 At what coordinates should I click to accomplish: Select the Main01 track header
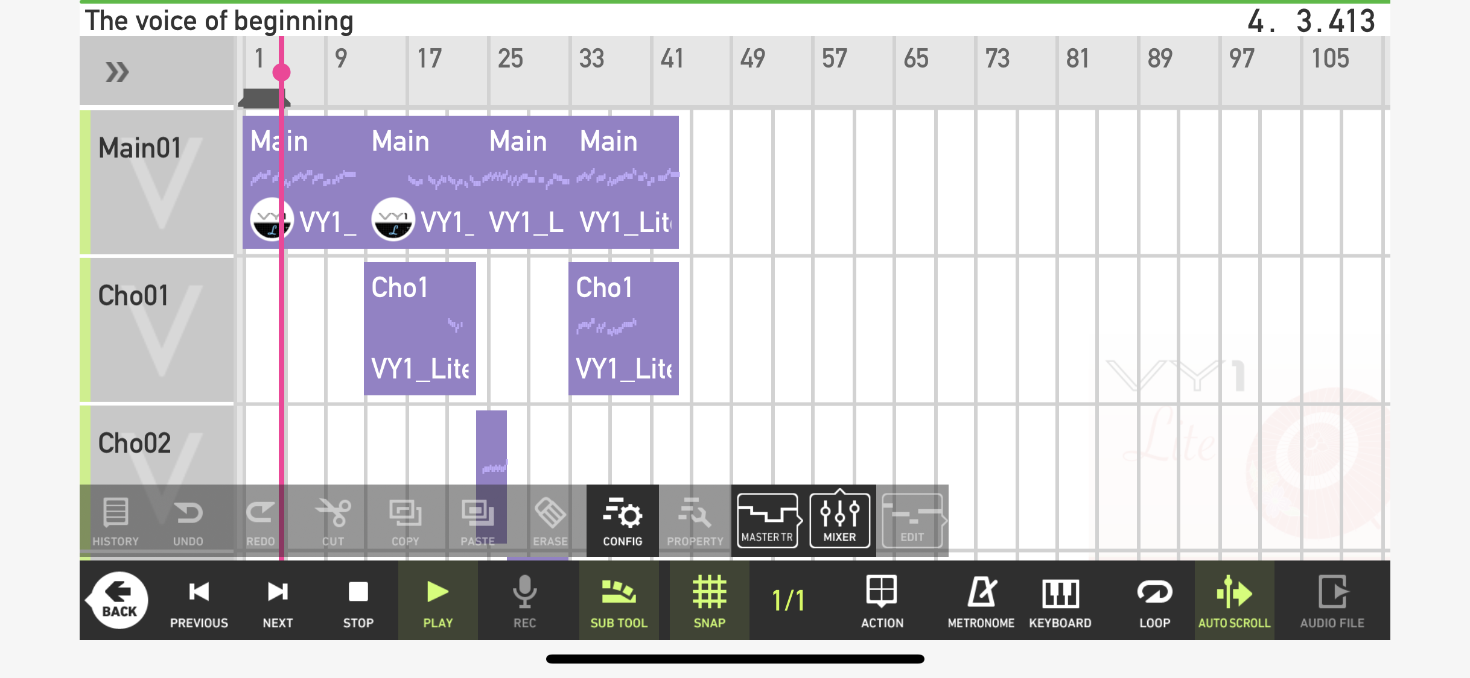157,182
